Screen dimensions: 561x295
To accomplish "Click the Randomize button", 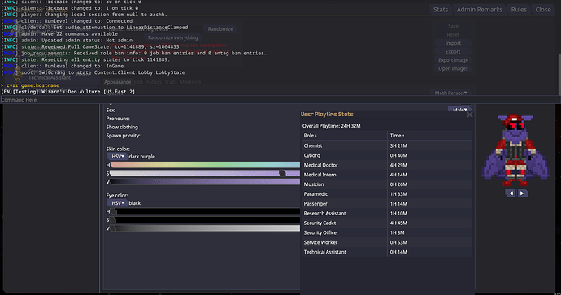I will [220, 29].
